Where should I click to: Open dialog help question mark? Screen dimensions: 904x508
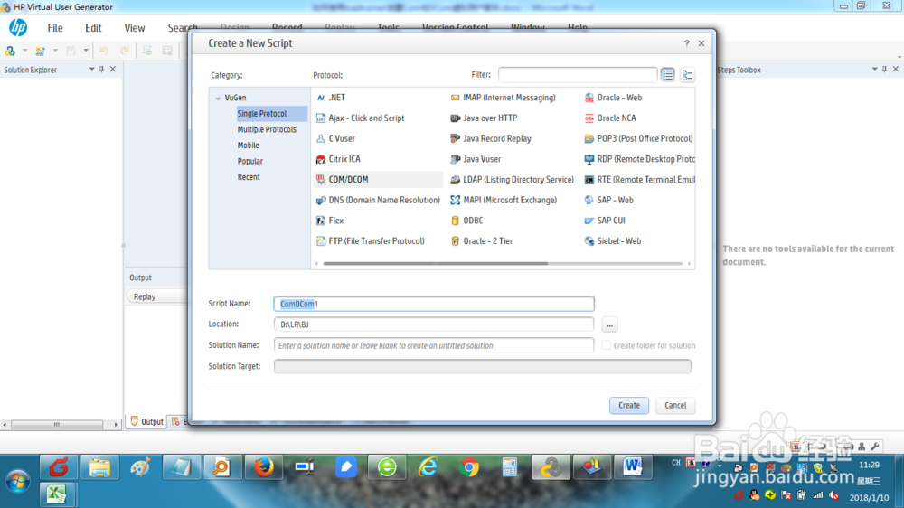point(686,43)
